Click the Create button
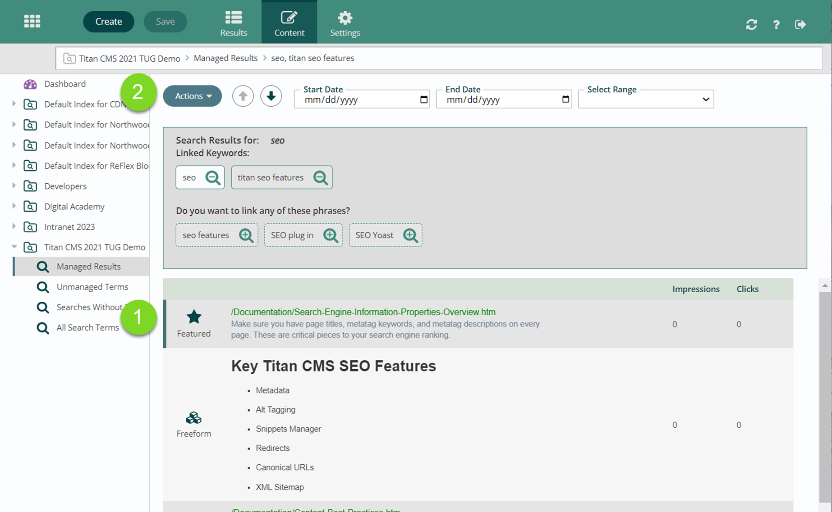The width and height of the screenshot is (832, 512). 109,22
